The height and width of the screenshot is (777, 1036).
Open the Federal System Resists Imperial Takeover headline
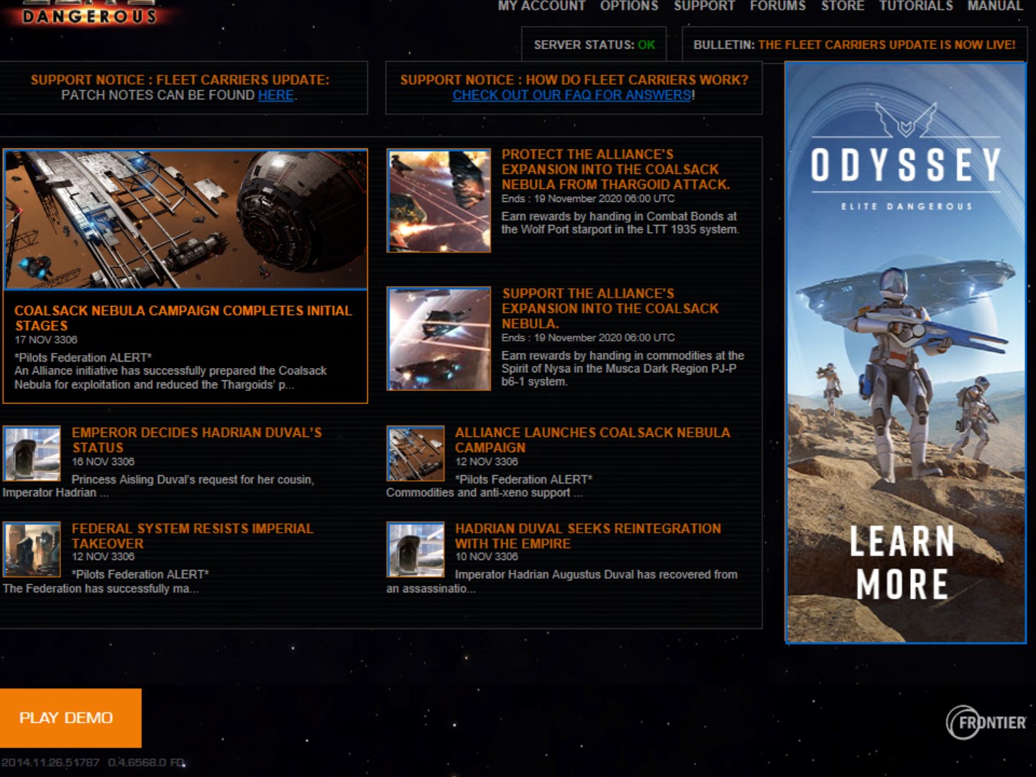[192, 535]
